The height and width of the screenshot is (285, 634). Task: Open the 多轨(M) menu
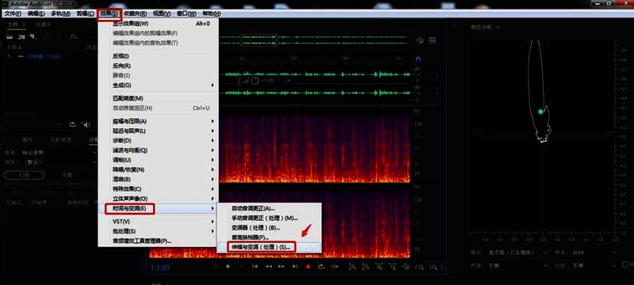coord(61,13)
